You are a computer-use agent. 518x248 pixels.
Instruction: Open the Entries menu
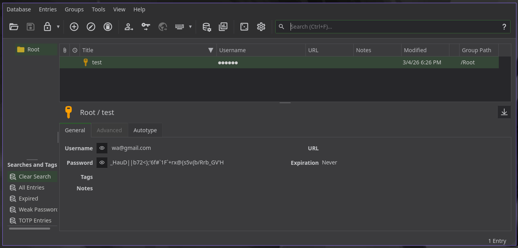[x=48, y=9]
